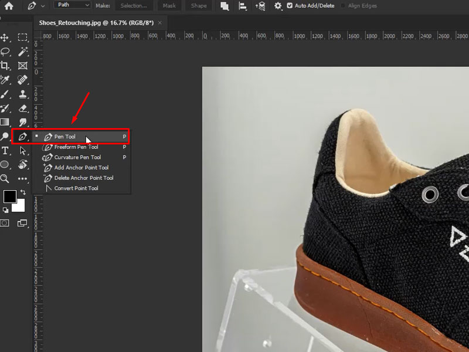Select the Eraser tool
Screen dimensions: 469x352
coord(22,109)
